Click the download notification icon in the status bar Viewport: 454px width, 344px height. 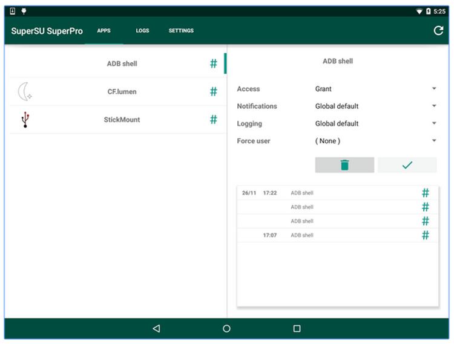coord(13,11)
